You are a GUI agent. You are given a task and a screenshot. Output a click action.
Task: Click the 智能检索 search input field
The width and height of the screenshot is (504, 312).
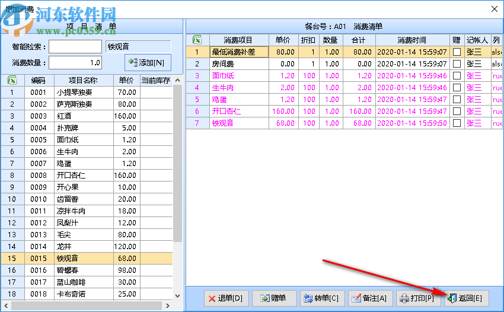tap(75, 47)
